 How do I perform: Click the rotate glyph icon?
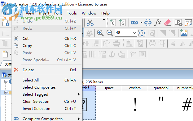(x=152, y=43)
